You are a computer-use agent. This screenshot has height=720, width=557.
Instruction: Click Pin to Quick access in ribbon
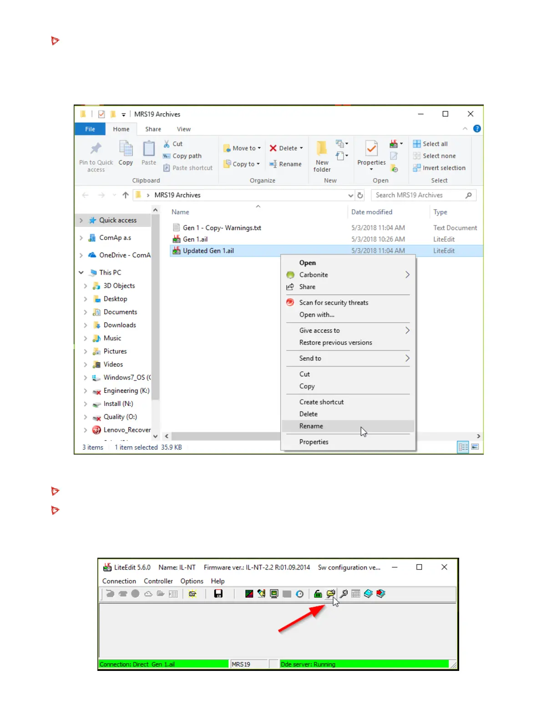96,156
